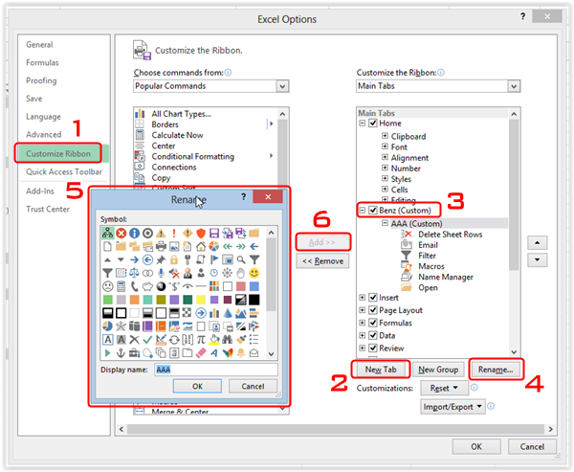
Task: Choose the balance scales symbol
Action: pyautogui.click(x=134, y=274)
